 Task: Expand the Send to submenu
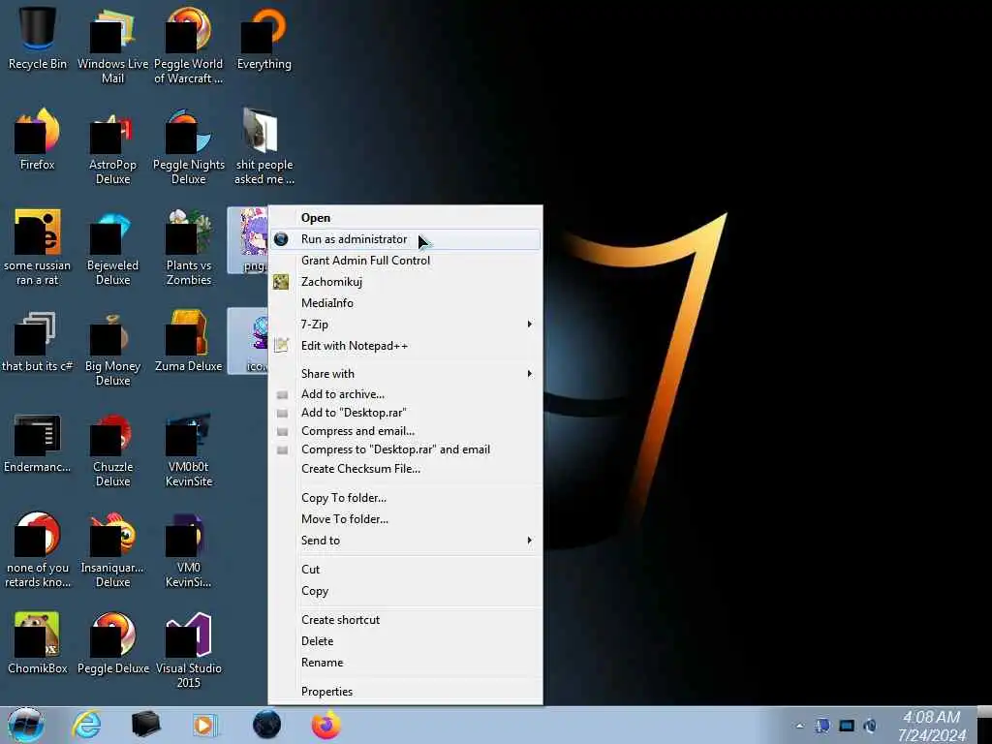tap(405, 541)
